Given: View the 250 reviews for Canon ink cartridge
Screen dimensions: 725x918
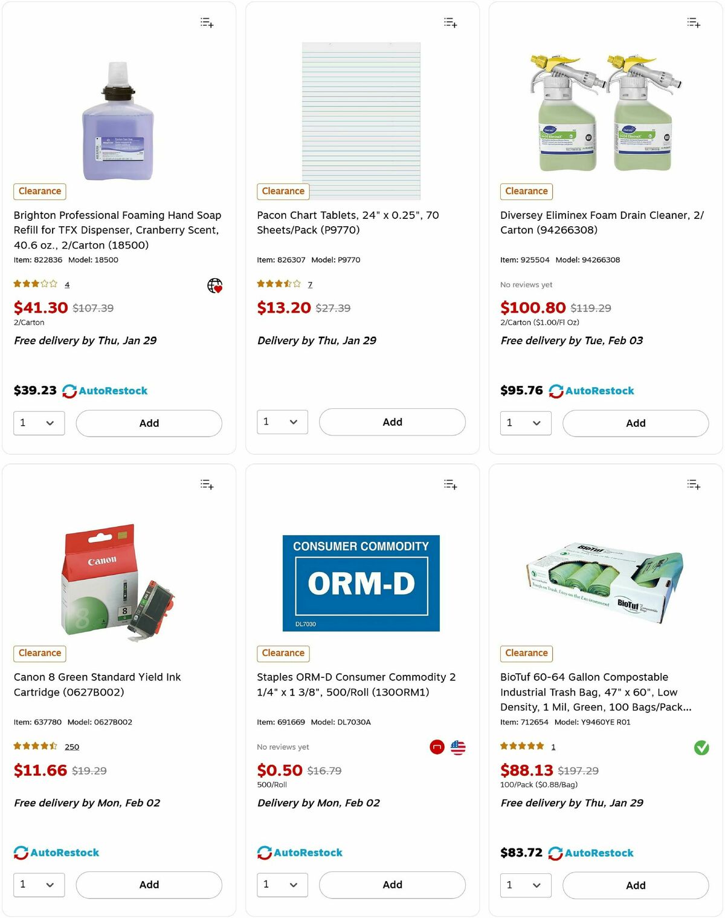Looking at the screenshot, I should [x=72, y=746].
